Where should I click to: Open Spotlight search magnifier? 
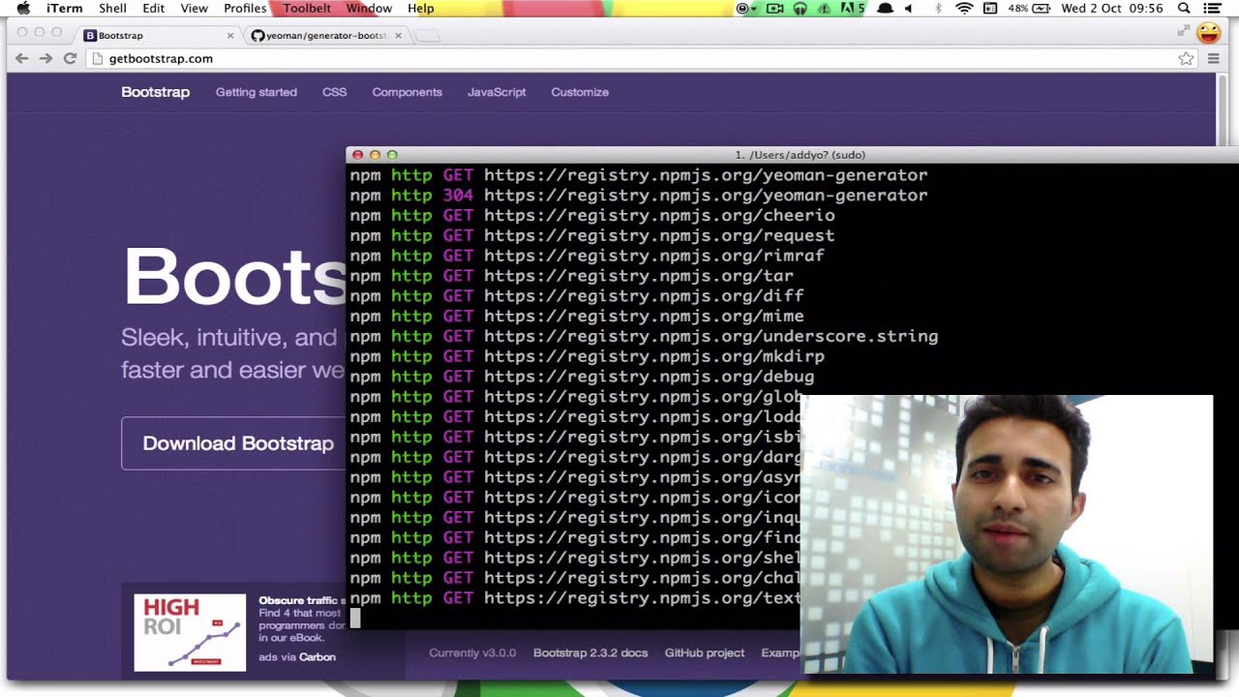[1183, 8]
